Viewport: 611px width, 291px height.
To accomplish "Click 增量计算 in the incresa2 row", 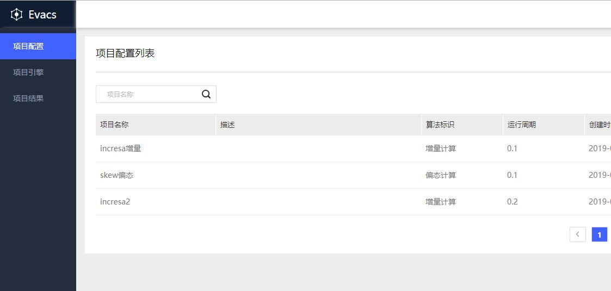I will [441, 202].
